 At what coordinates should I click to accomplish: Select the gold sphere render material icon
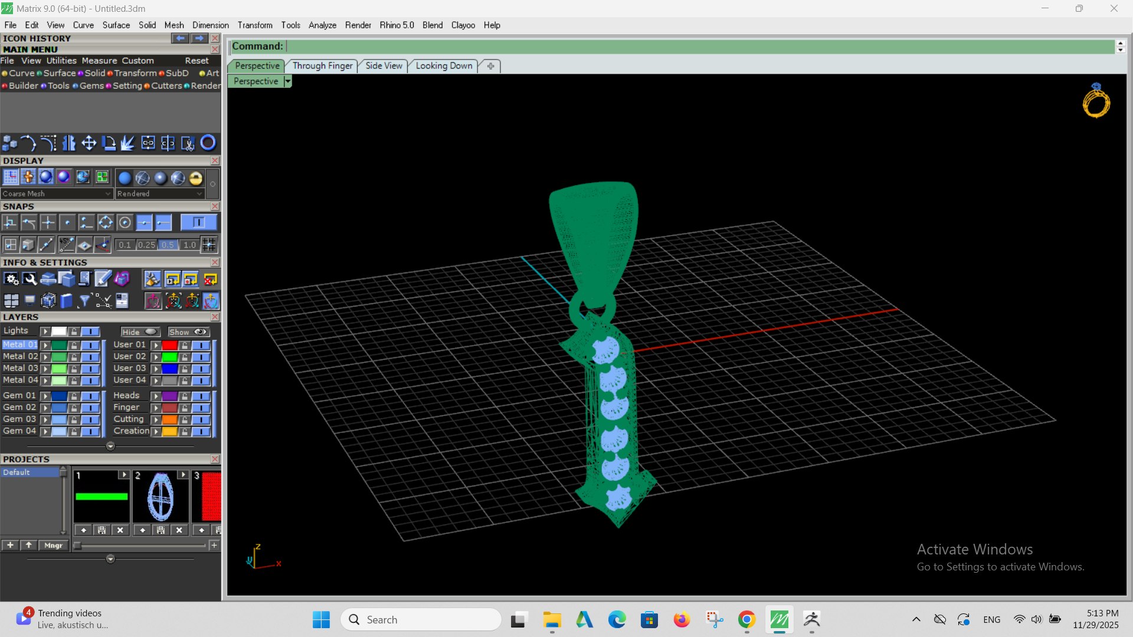[196, 178]
